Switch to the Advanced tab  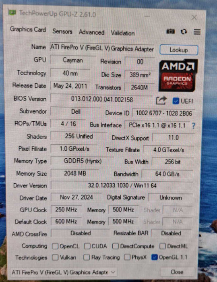[x=91, y=32]
